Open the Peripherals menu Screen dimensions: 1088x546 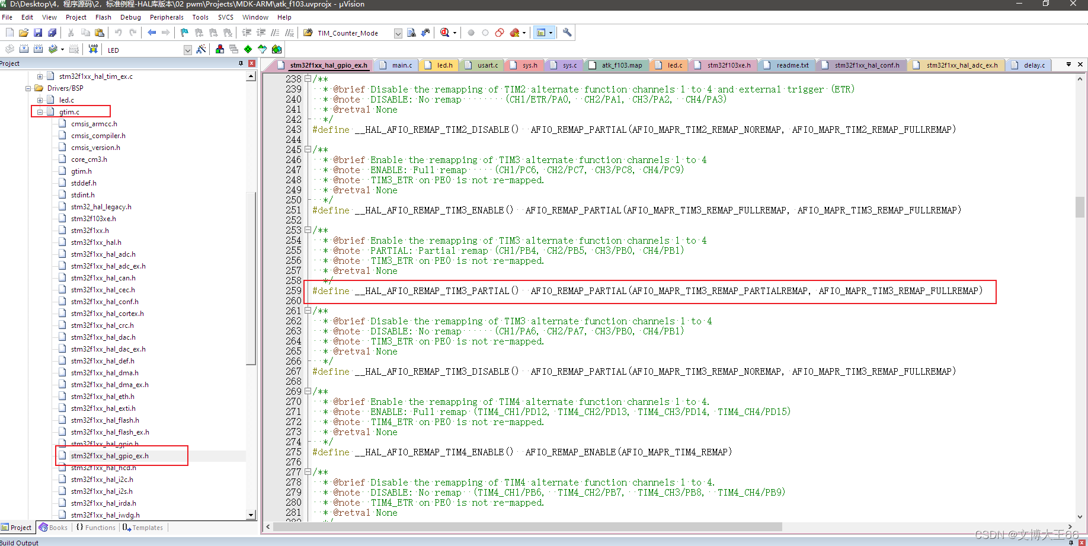click(167, 17)
